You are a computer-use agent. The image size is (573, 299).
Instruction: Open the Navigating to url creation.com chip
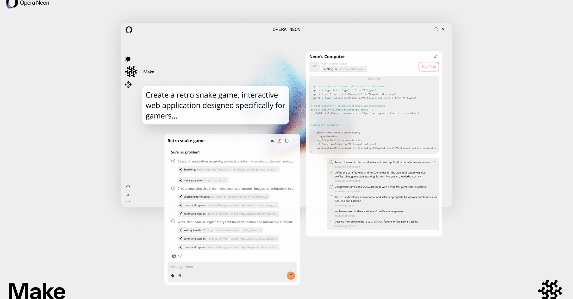tap(203, 180)
